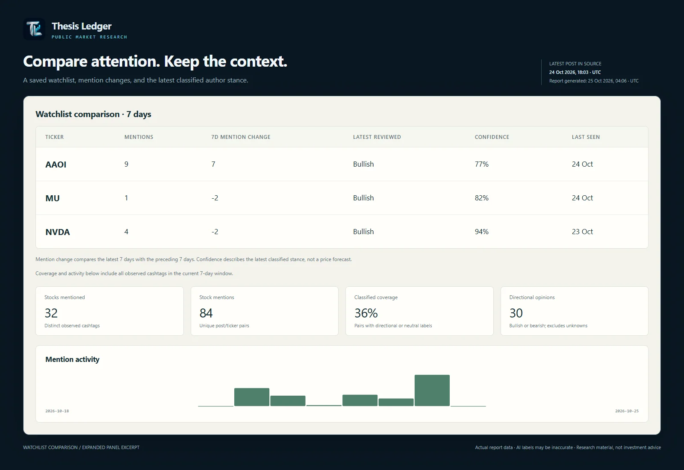Click MU last seen 24 Oct

coord(582,198)
